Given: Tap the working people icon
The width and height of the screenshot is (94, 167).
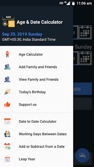Looking at the screenshot, I should (7, 134).
